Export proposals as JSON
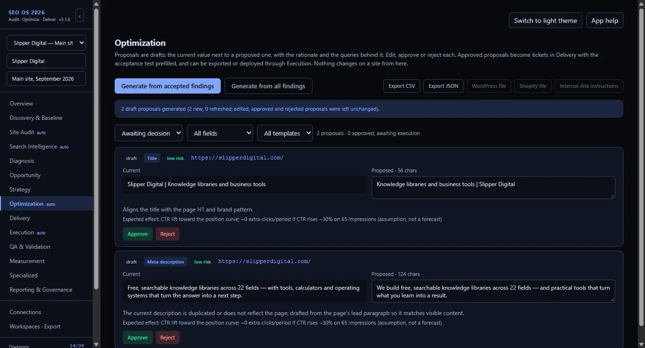 (x=443, y=86)
